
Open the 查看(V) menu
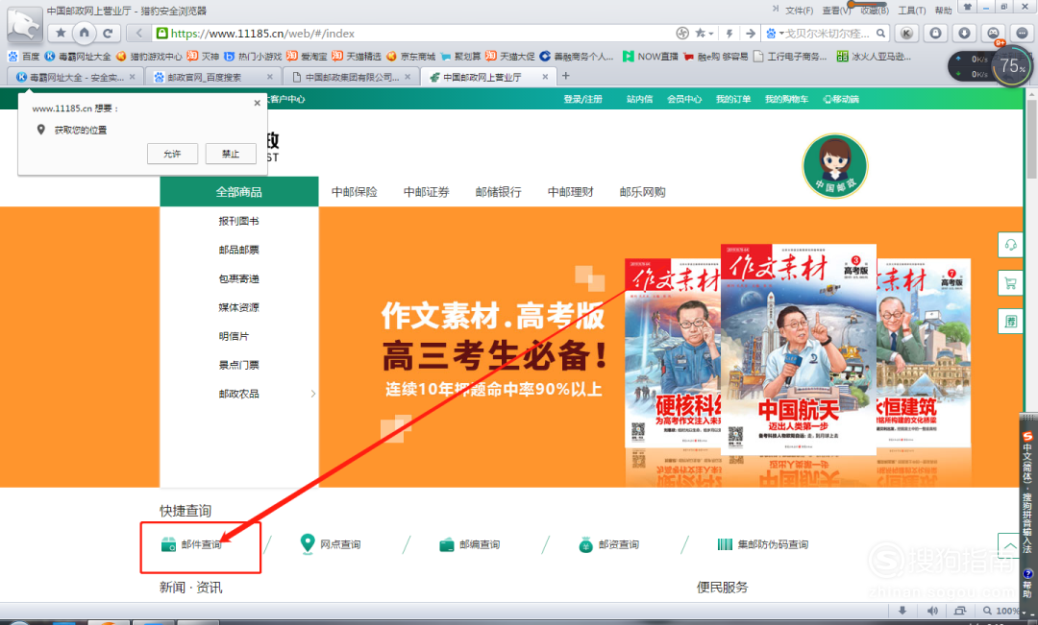836,10
